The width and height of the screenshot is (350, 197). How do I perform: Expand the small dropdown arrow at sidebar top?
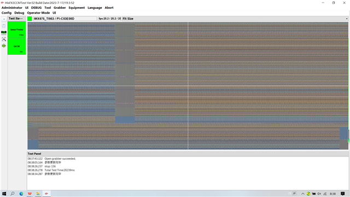point(4,19)
